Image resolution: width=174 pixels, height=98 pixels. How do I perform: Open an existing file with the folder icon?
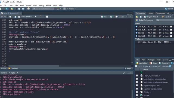pos(12,9)
